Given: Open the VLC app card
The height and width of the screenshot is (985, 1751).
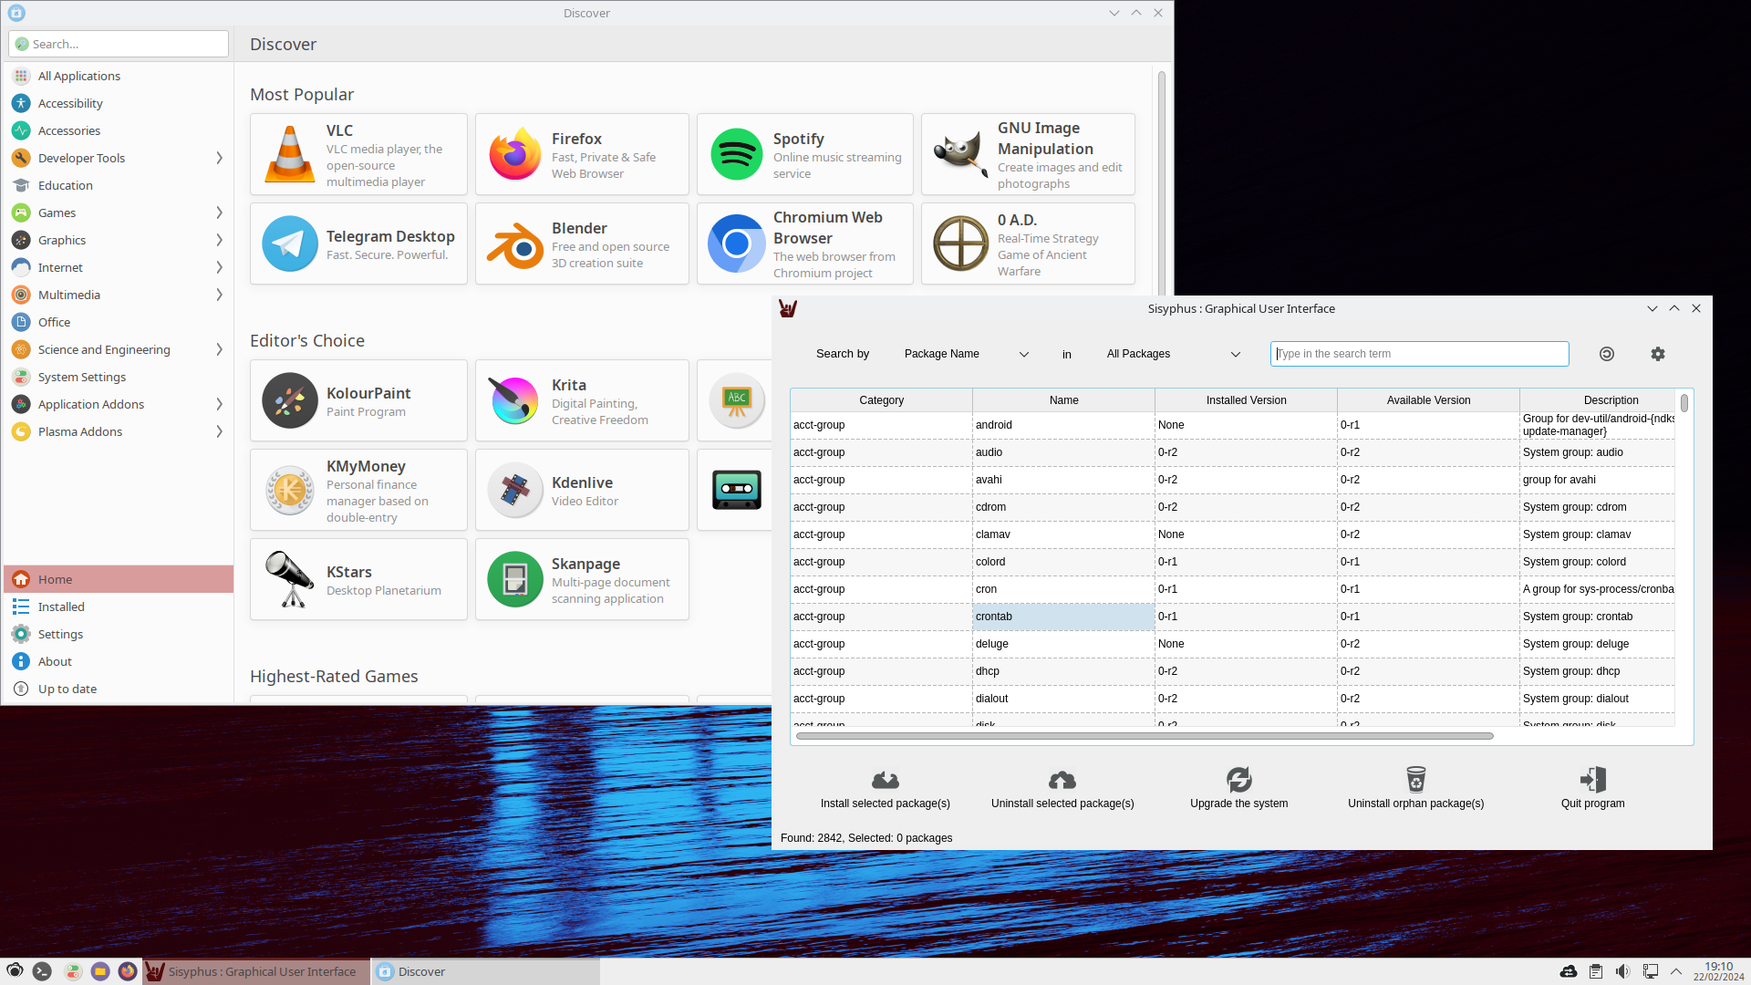Looking at the screenshot, I should (x=358, y=154).
